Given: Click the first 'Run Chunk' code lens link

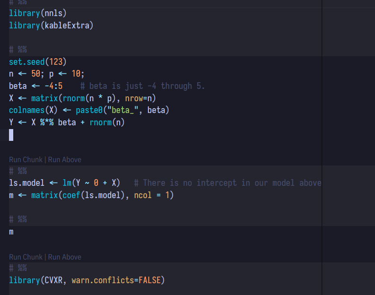Looking at the screenshot, I should tap(26, 160).
